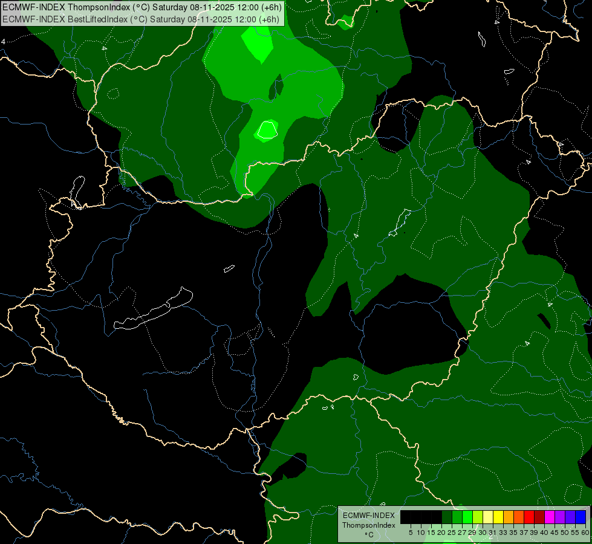
Task: Click the legend tick value 25
Action: coord(452,533)
